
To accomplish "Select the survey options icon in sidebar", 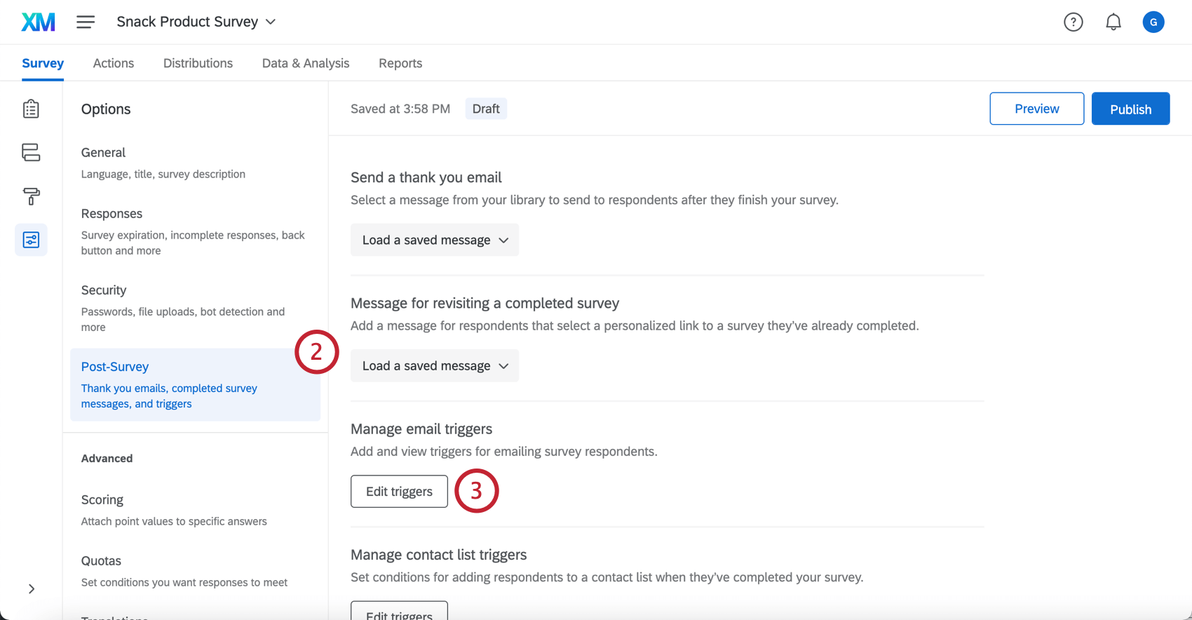I will point(31,240).
